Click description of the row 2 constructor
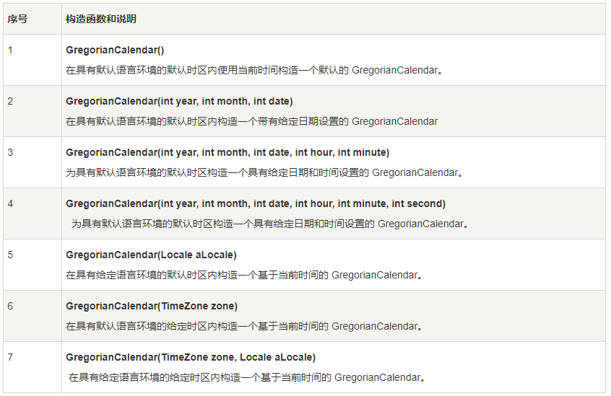This screenshot has width=611, height=396. pos(252,122)
